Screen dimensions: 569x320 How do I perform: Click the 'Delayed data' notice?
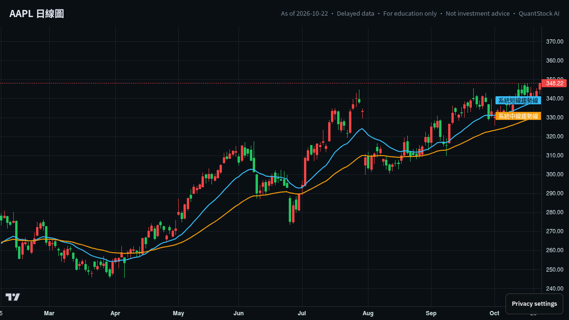356,14
